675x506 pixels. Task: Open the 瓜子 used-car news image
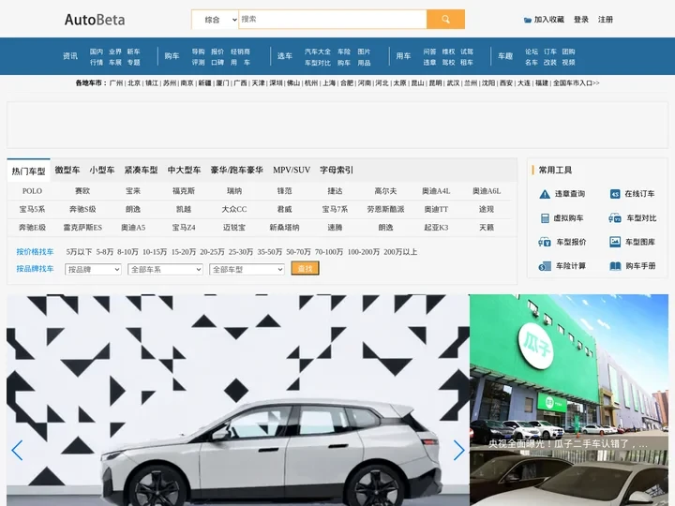pos(569,373)
